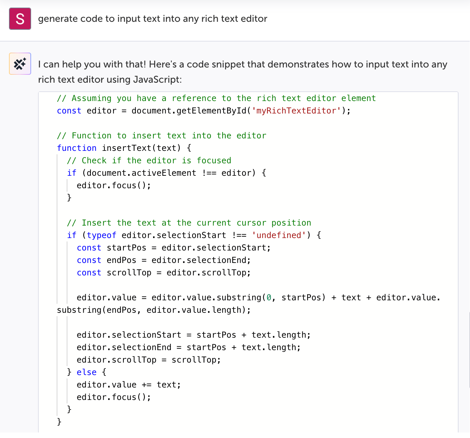Click the "const endPos" declaration line
The height and width of the screenshot is (438, 470).
coord(163,260)
